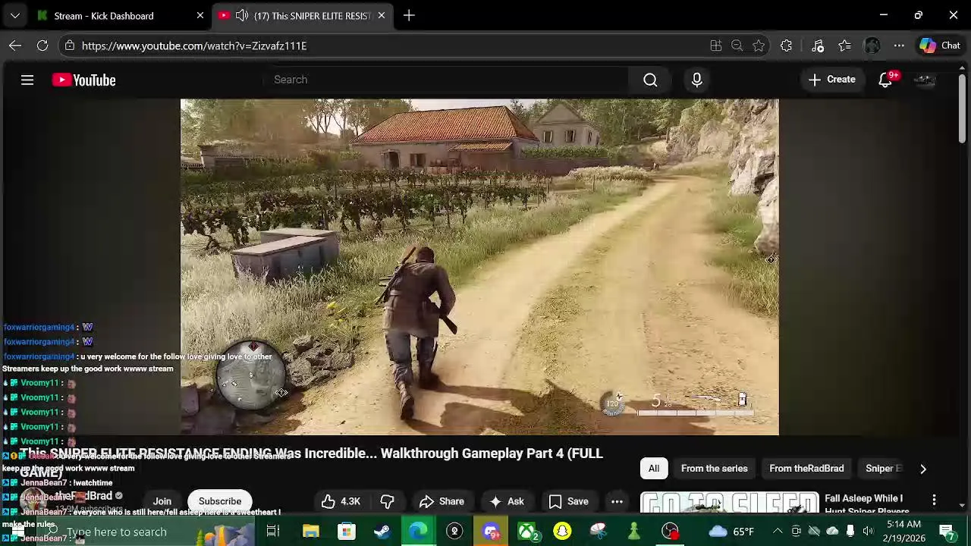Expand the tab search dropdown arrow
Screen dimensions: 971x546
click(x=15, y=15)
